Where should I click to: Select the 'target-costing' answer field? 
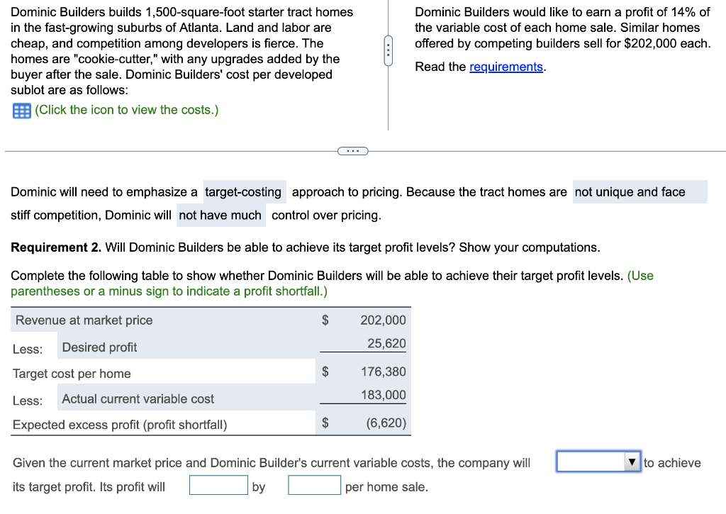pyautogui.click(x=244, y=191)
